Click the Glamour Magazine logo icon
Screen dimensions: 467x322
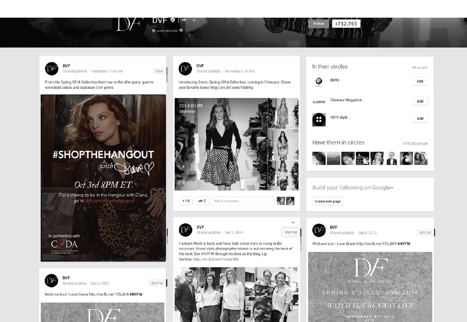(318, 100)
